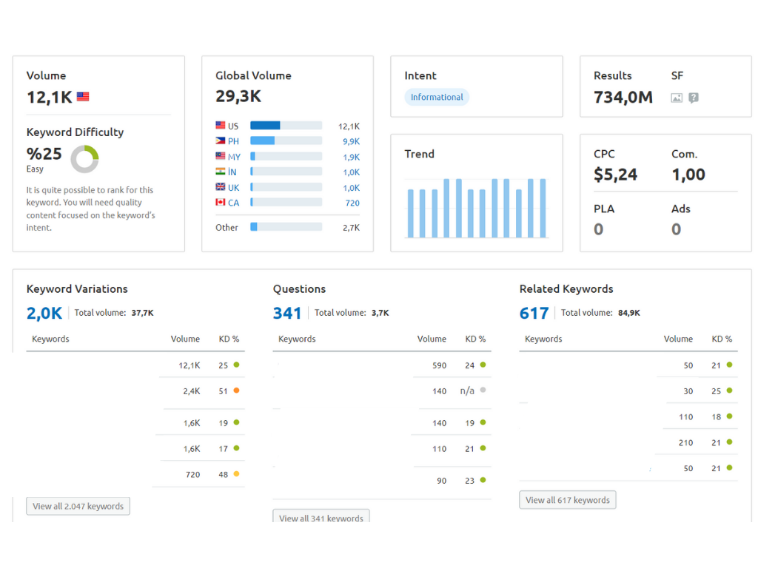The width and height of the screenshot is (758, 568).
Task: Click the Informational intent badge
Action: (x=437, y=97)
